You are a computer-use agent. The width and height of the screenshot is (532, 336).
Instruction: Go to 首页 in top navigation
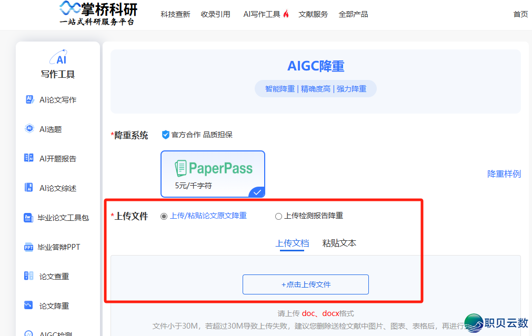(x=520, y=14)
